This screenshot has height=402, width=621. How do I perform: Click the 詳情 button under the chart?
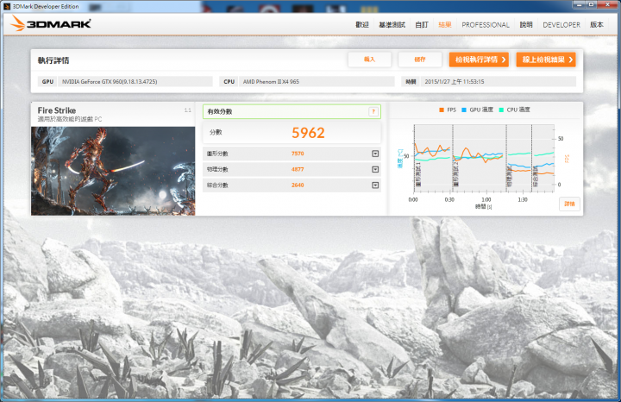569,204
